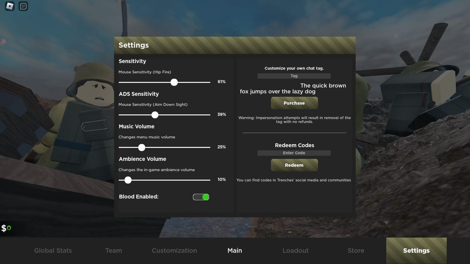Click the Music Volume slider handle
Image resolution: width=470 pixels, height=264 pixels.
142,147
